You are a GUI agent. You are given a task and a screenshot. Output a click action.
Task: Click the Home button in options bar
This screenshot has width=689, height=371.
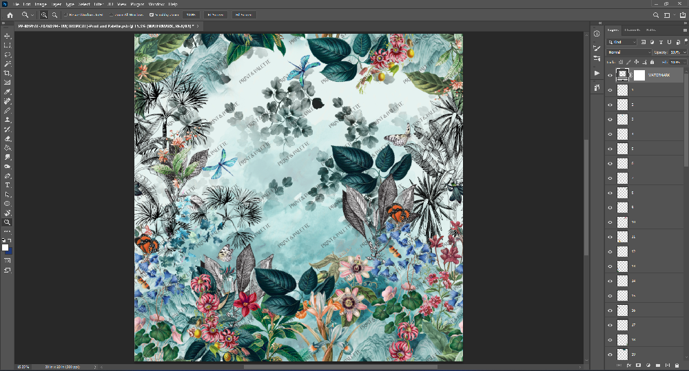click(x=10, y=15)
